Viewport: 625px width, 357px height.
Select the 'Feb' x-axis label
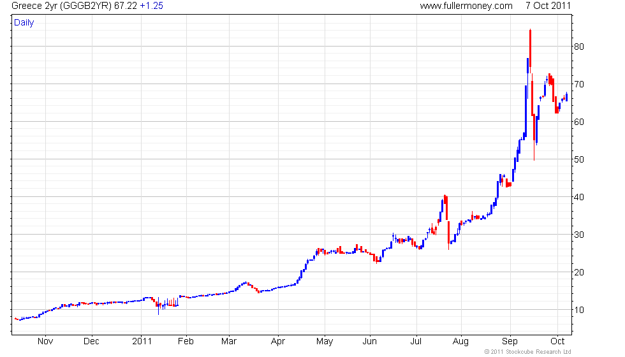click(x=186, y=342)
